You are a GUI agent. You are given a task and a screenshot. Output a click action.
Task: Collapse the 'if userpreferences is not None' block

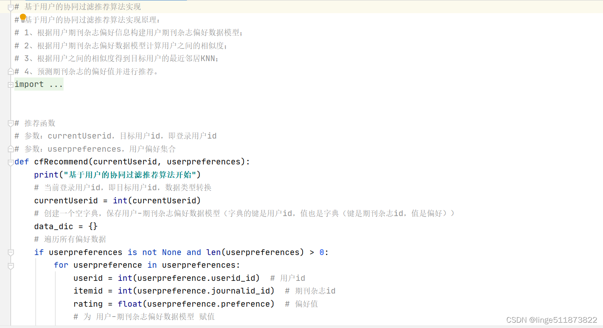click(x=11, y=253)
